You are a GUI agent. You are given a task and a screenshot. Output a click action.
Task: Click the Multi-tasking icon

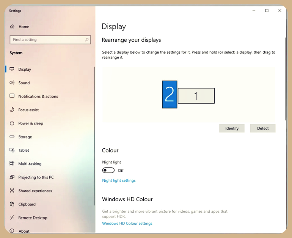pos(12,163)
